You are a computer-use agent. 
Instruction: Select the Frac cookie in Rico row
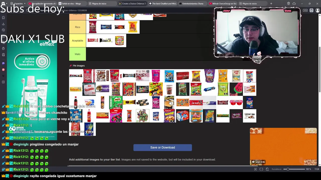coord(106,27)
